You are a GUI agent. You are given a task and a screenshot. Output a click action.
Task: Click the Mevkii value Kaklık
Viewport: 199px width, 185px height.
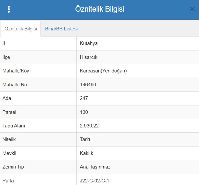(86, 153)
